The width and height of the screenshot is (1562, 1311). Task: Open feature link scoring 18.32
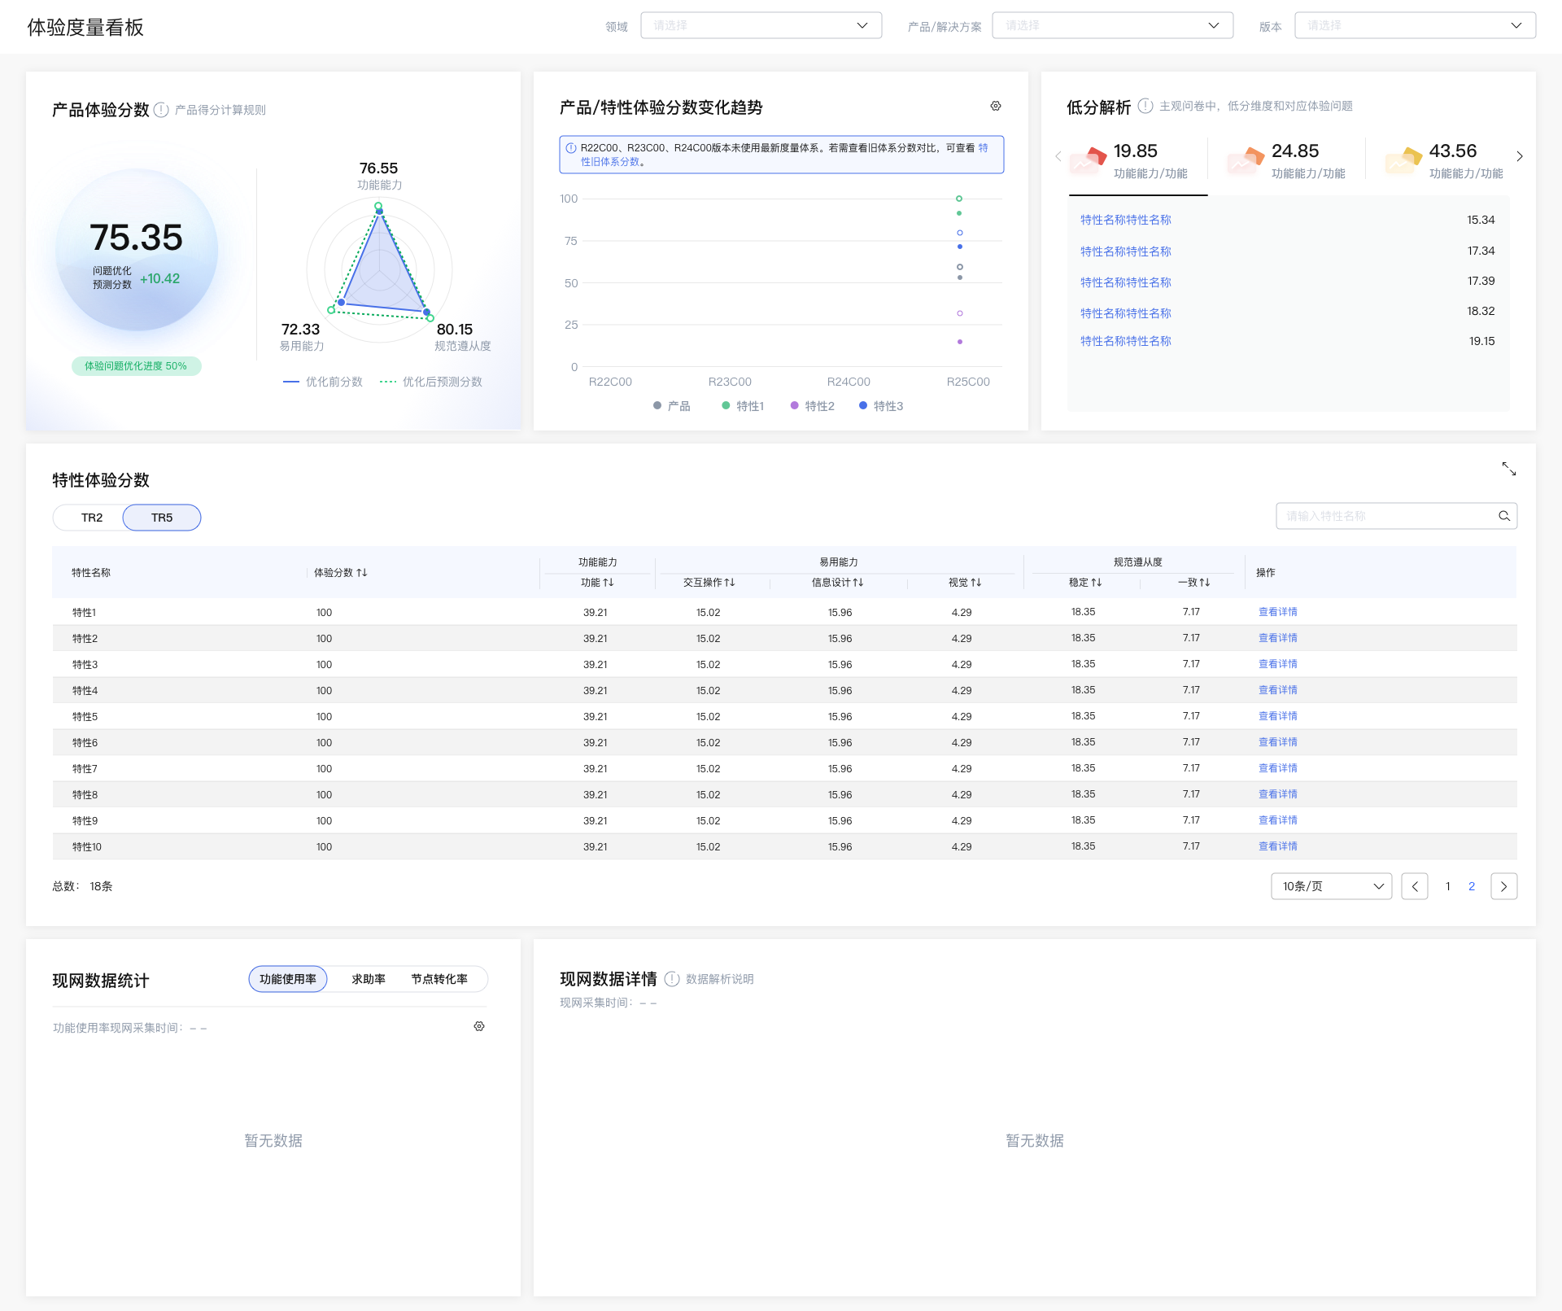pos(1126,313)
